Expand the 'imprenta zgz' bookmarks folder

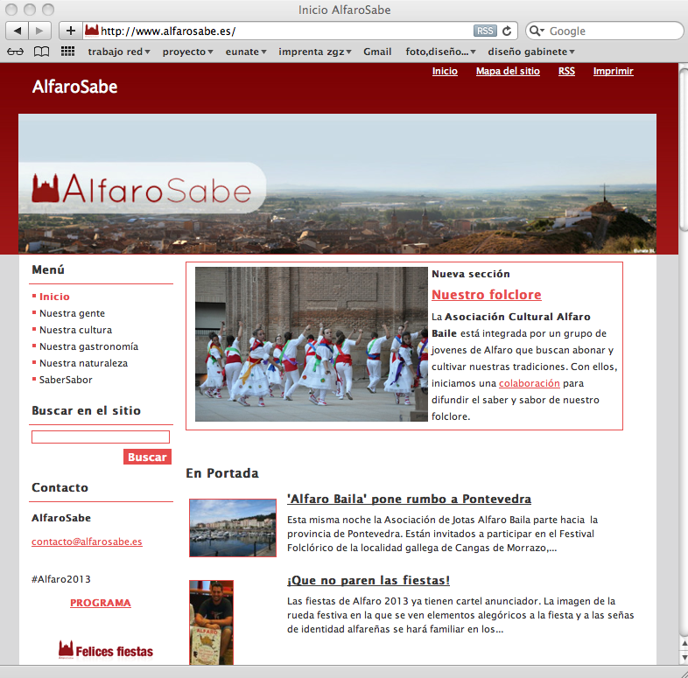(315, 52)
